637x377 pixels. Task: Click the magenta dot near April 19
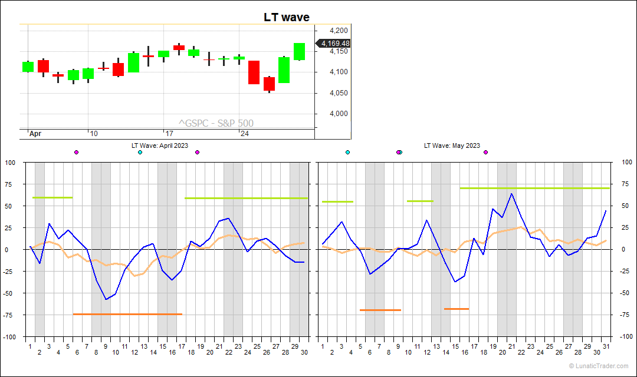click(x=197, y=153)
